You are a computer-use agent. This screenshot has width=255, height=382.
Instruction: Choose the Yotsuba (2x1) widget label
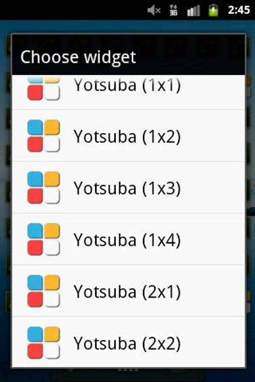127,292
